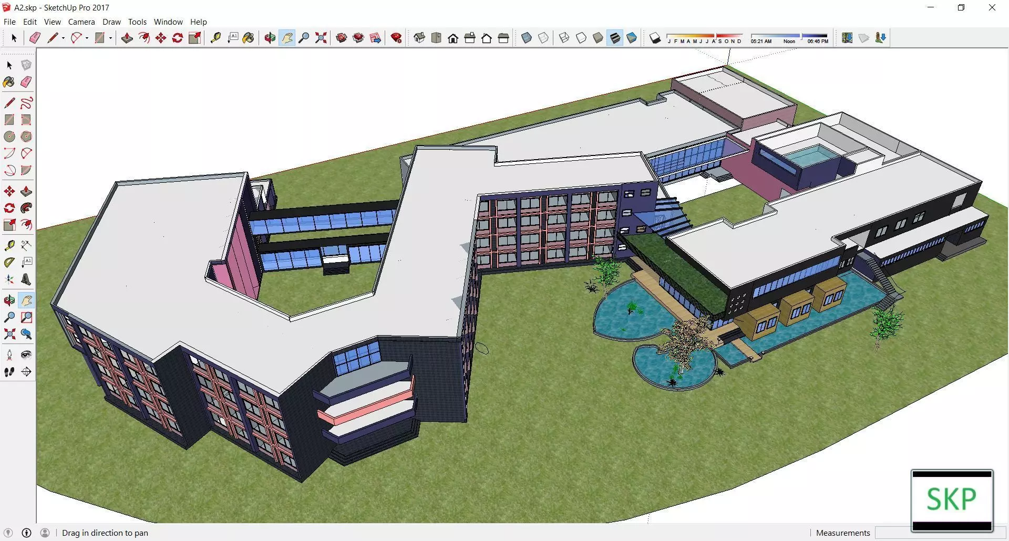Open the 3D Warehouse from top toolbar
The width and height of the screenshot is (1009, 541).
[342, 38]
